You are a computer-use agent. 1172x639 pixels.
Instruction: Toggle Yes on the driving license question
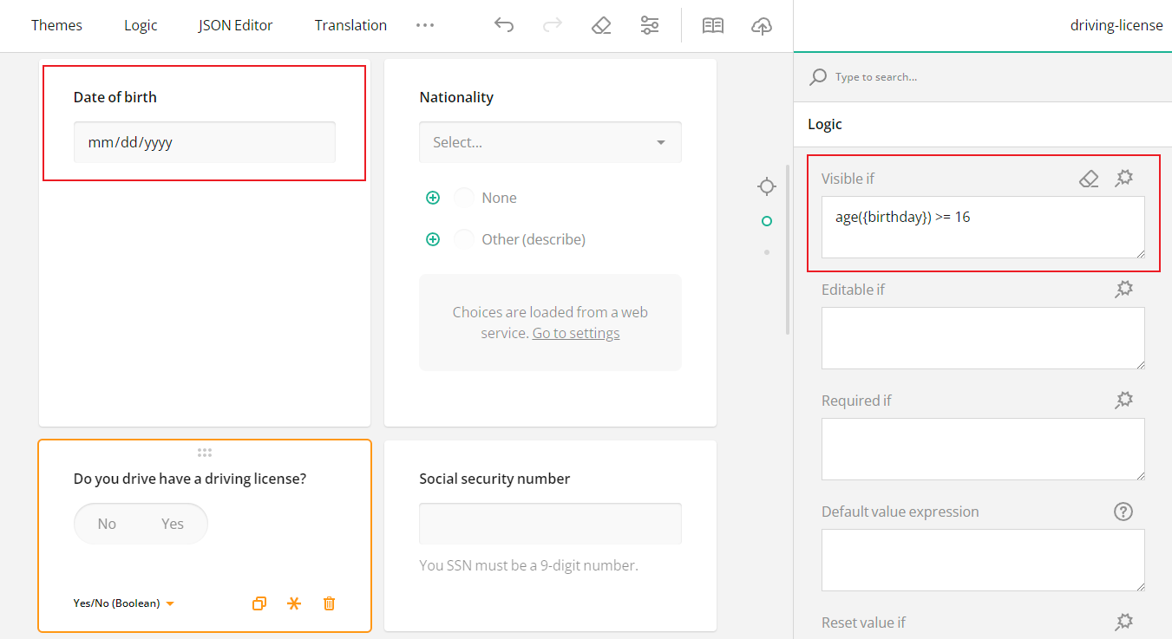(x=172, y=523)
